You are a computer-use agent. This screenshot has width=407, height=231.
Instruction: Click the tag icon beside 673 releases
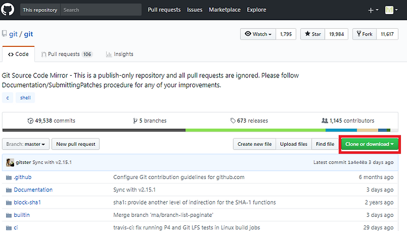(x=233, y=120)
